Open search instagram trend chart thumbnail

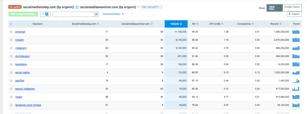tap(296, 89)
